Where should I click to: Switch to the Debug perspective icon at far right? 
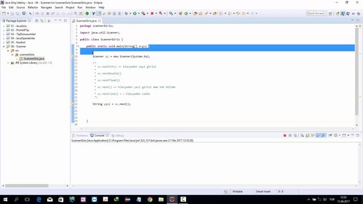click(x=358, y=14)
